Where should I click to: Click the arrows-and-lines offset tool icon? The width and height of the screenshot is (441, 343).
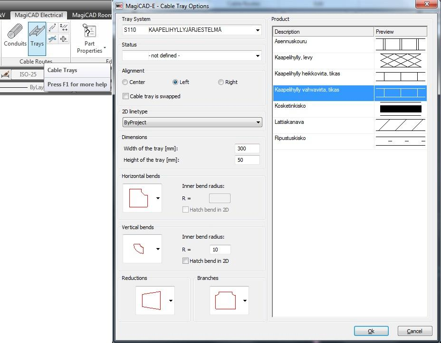64,28
